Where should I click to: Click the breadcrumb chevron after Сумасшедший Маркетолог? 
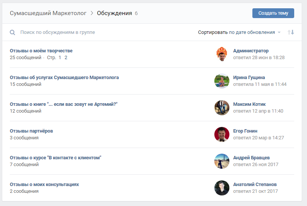[x=92, y=13]
